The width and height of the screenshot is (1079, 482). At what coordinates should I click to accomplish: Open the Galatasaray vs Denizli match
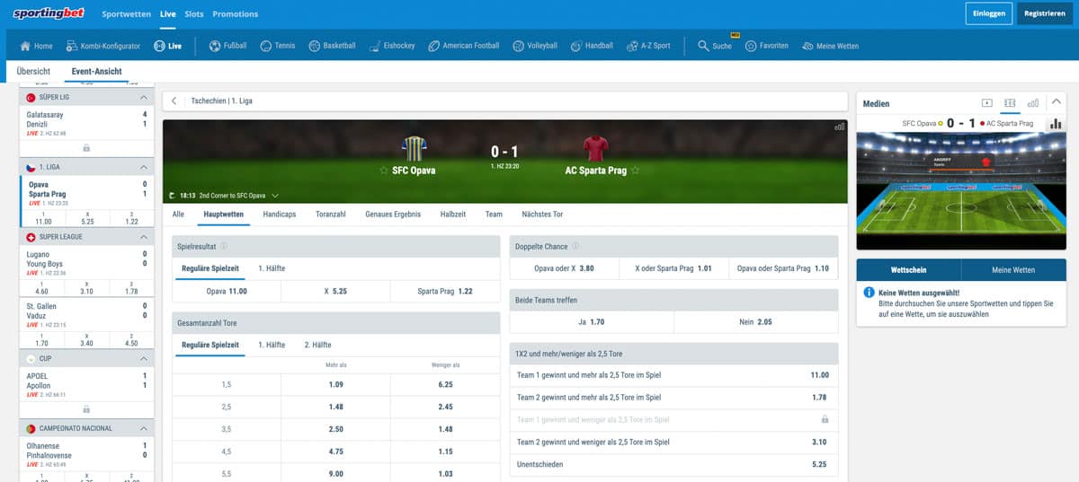86,124
